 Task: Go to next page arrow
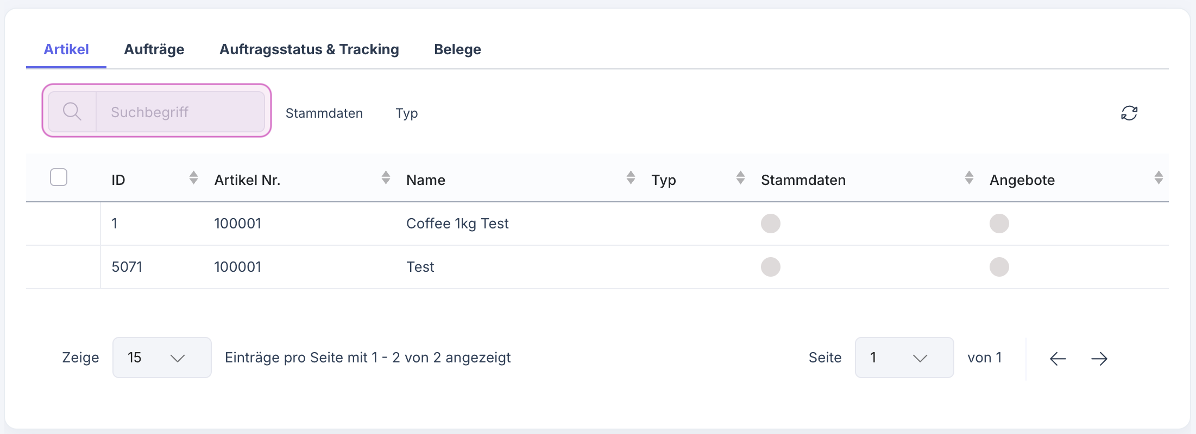[x=1099, y=359]
